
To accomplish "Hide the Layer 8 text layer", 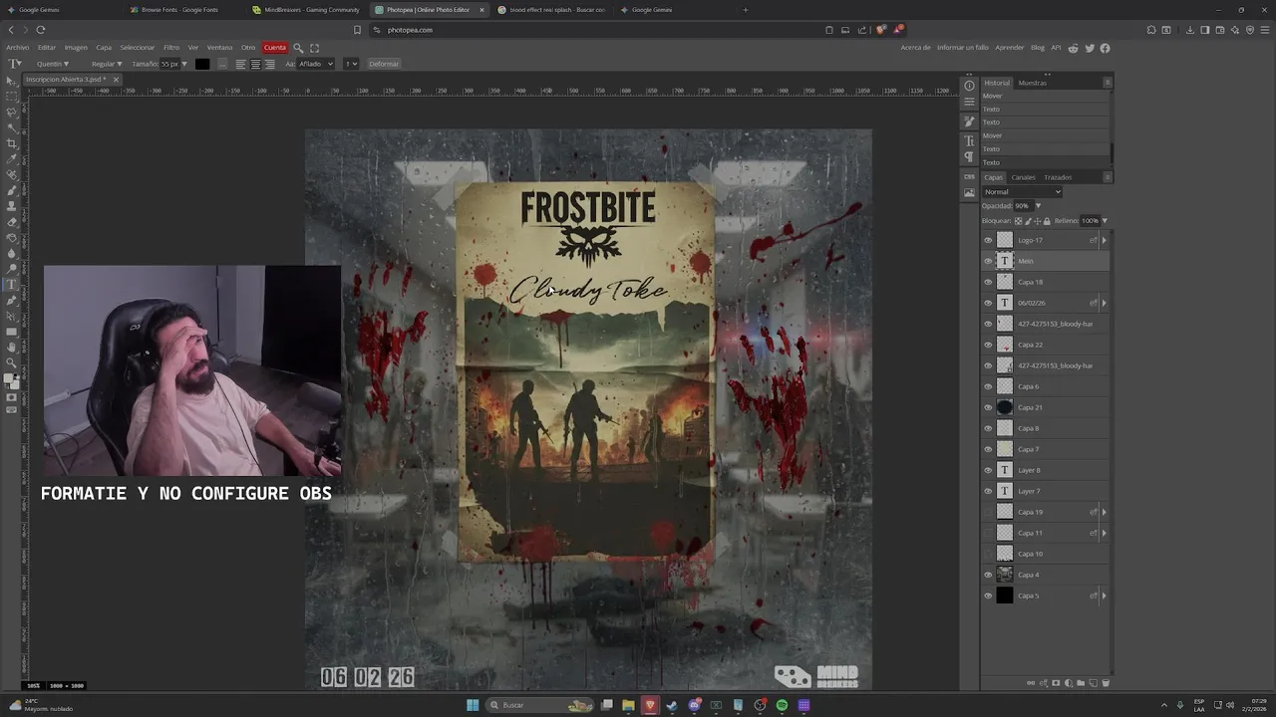I will tap(988, 470).
